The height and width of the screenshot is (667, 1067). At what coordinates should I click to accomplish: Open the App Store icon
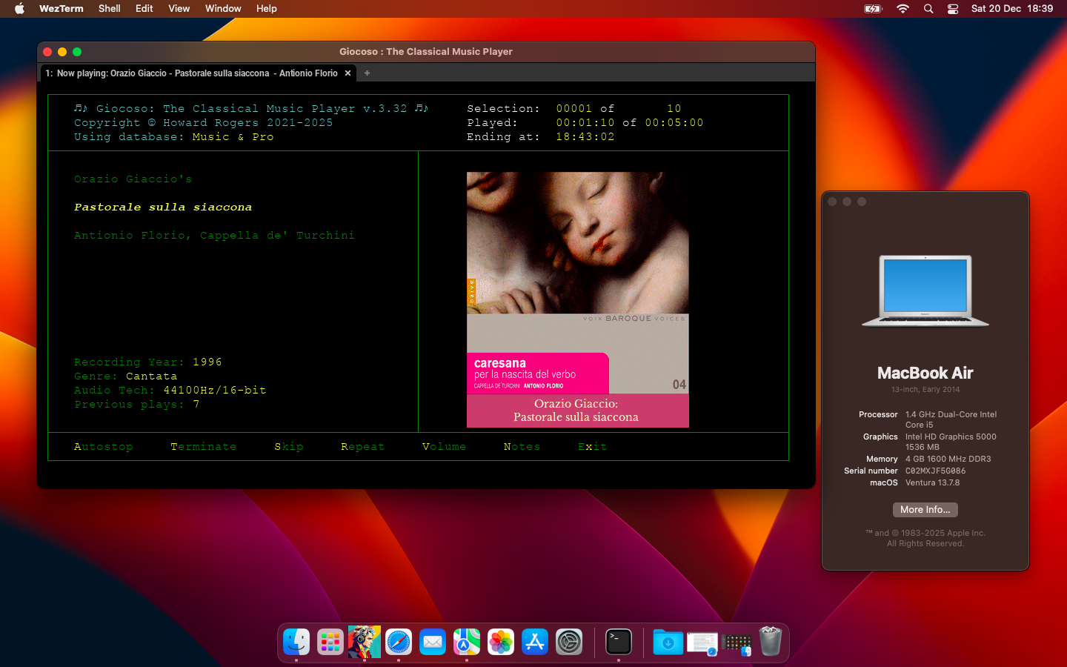[534, 642]
